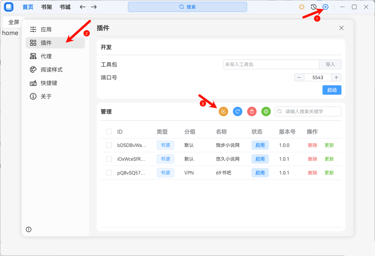The image size is (375, 256).
Task: Open browsing history with the clock icon
Action: 314,7
